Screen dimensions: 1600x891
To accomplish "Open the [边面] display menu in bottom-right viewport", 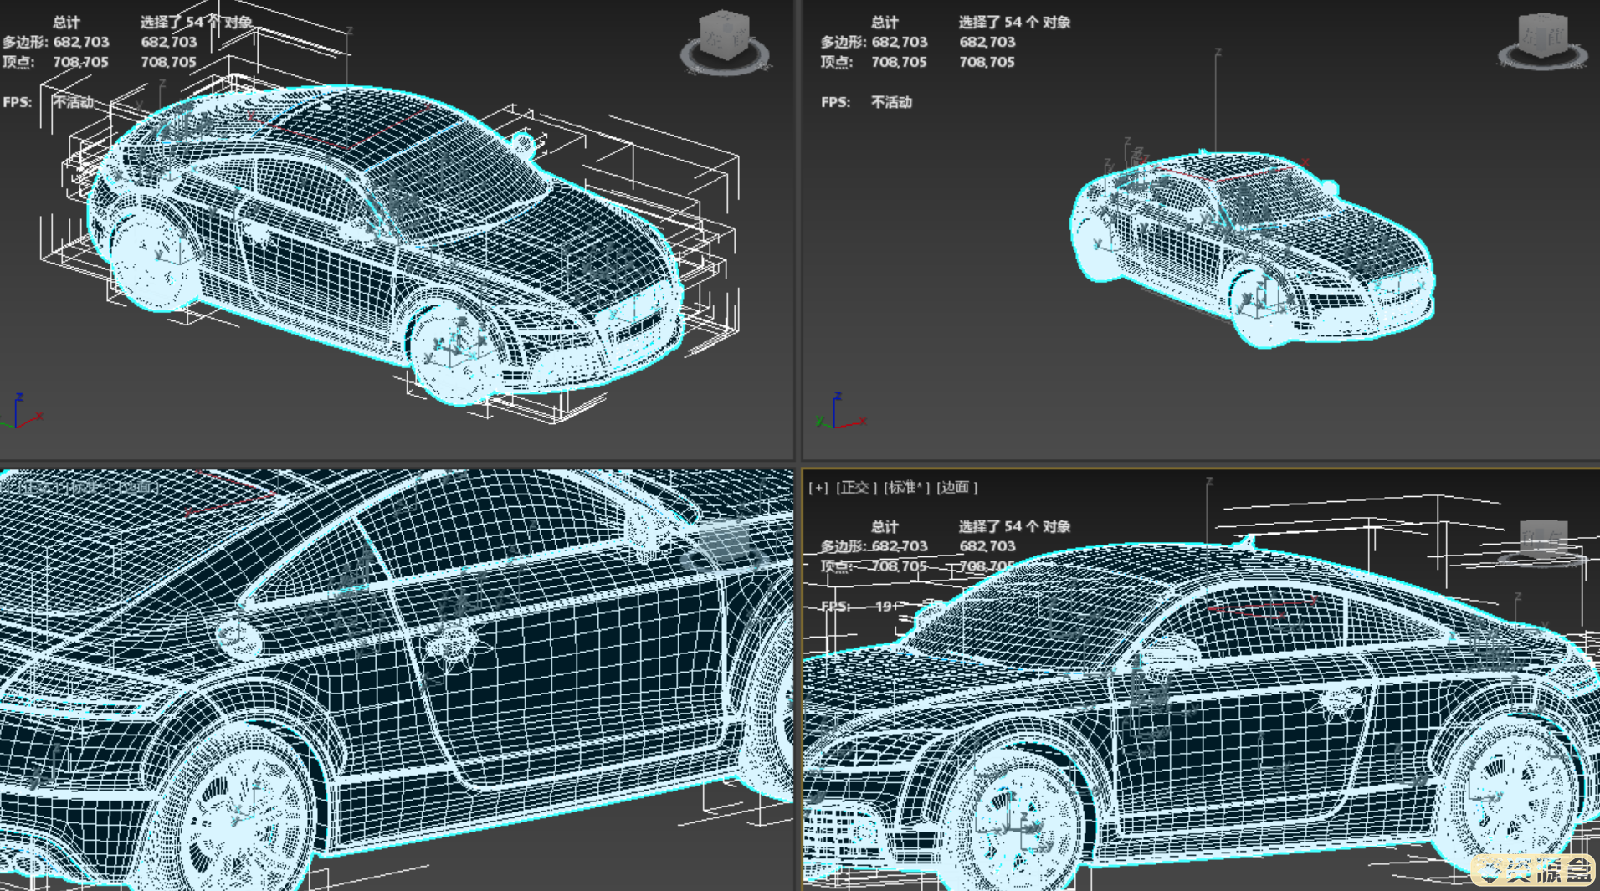I will [956, 487].
